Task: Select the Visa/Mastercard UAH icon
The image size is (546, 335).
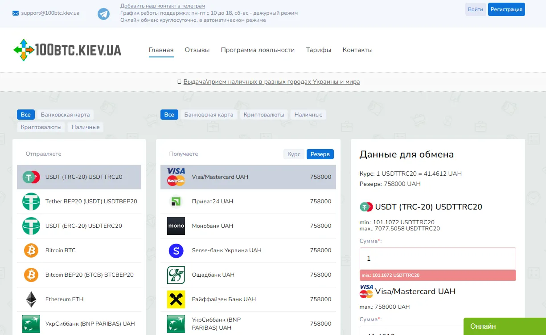Action: pyautogui.click(x=176, y=177)
